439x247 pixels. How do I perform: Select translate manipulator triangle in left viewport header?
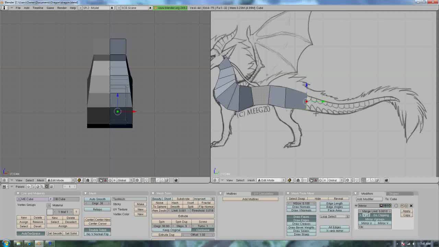point(105,180)
